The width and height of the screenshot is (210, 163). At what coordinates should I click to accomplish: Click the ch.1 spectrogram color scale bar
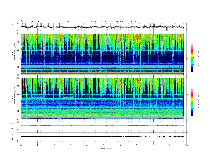192,57
